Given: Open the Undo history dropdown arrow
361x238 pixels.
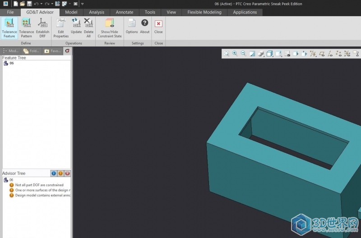Looking at the screenshot, I should [42, 4].
